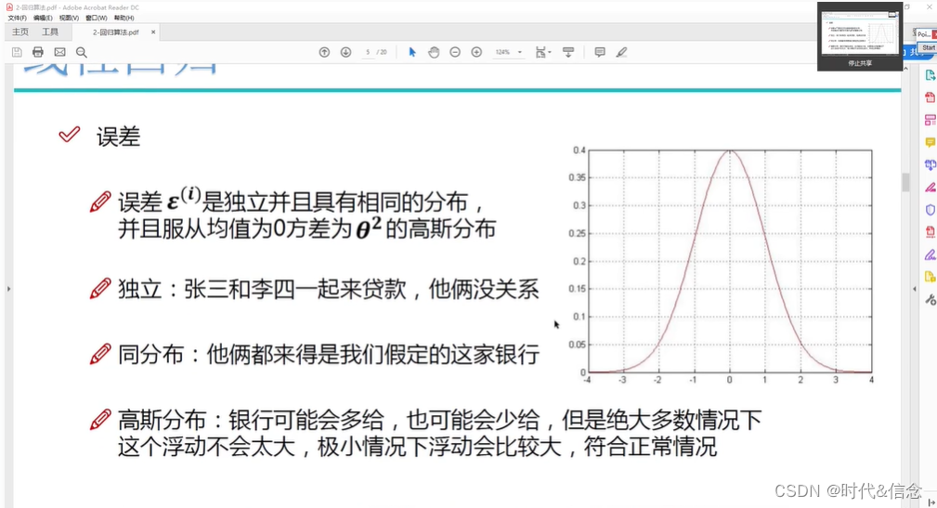
Task: Open the 124% zoom level dropdown
Action: pyautogui.click(x=508, y=52)
